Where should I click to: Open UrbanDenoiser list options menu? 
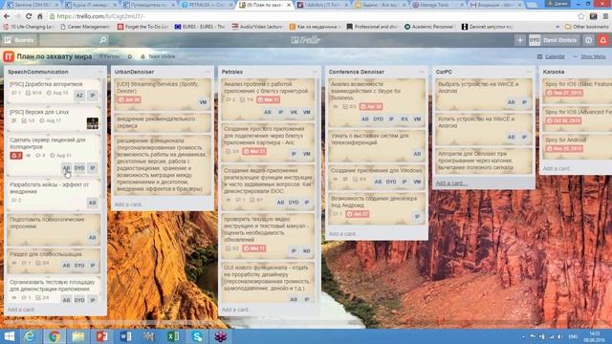(208, 72)
